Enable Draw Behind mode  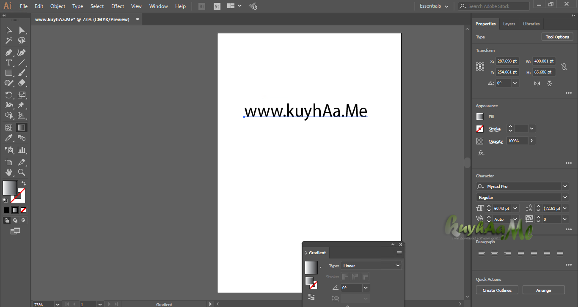point(15,220)
